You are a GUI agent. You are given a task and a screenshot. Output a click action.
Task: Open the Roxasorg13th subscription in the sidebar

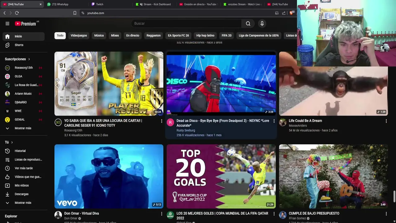pos(24,68)
